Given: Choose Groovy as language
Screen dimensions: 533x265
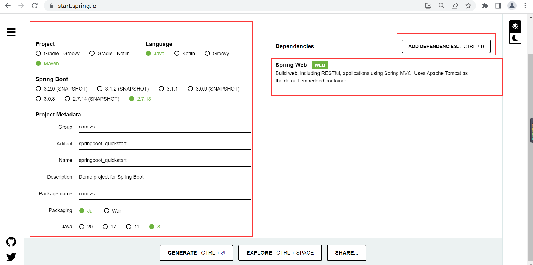Looking at the screenshot, I should pos(217,54).
